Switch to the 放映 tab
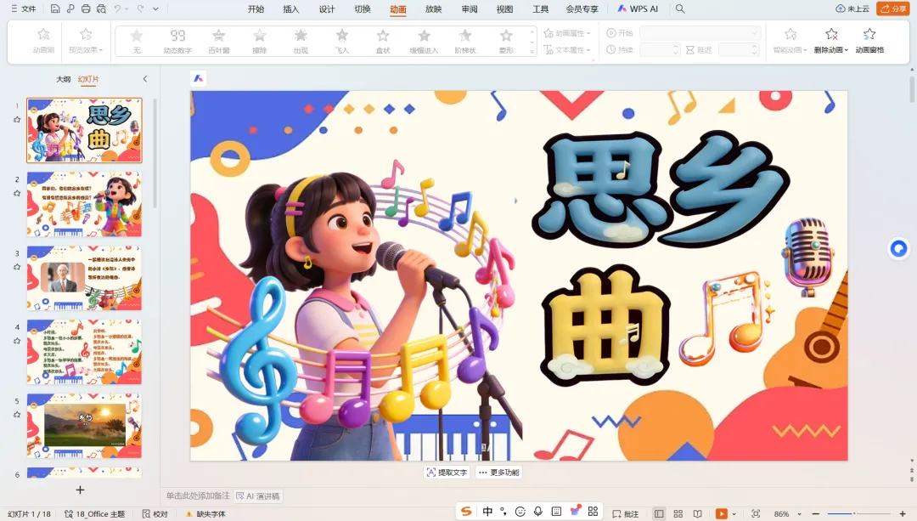917x521 pixels. (x=433, y=8)
